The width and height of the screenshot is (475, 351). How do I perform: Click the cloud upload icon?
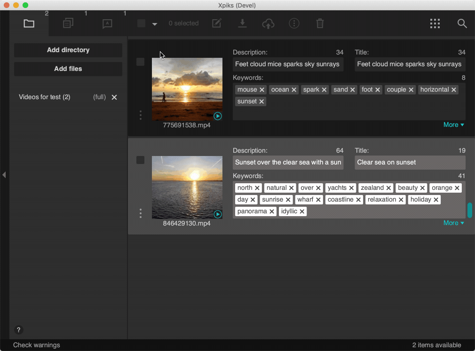[x=268, y=23]
